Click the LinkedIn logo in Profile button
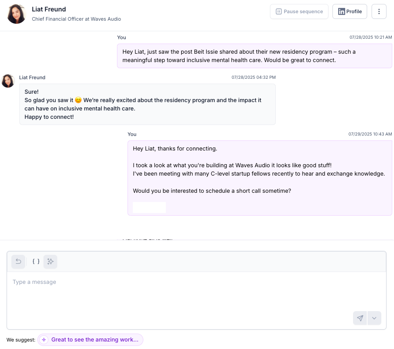 point(342,11)
